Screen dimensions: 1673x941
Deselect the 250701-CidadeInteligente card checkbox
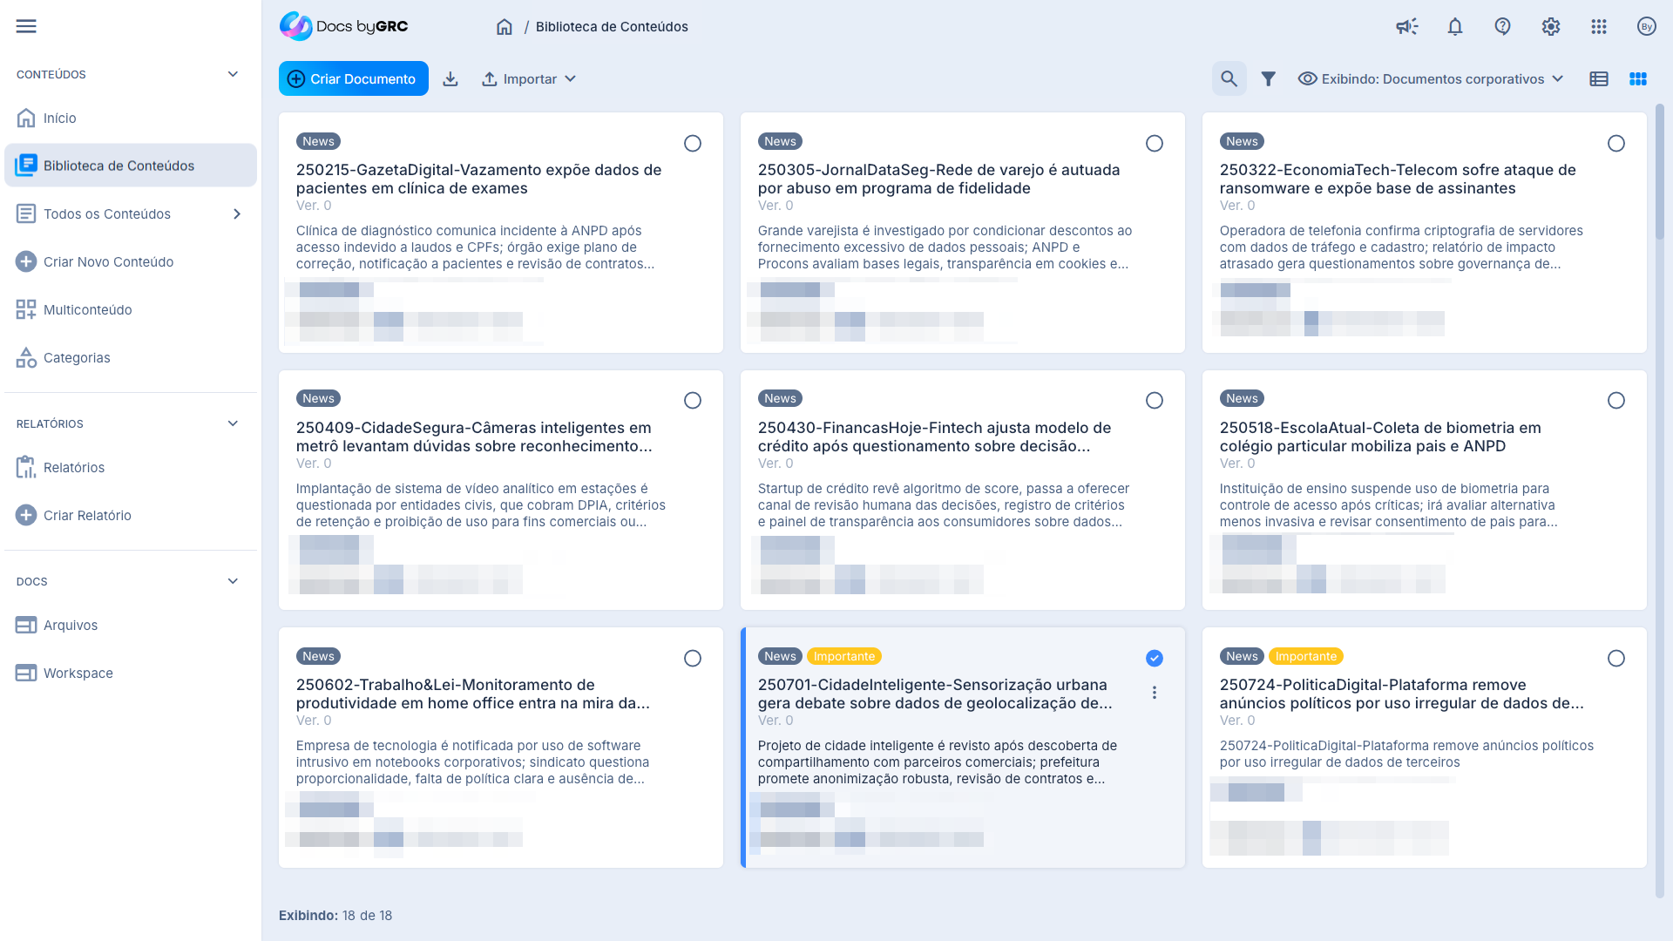point(1154,658)
